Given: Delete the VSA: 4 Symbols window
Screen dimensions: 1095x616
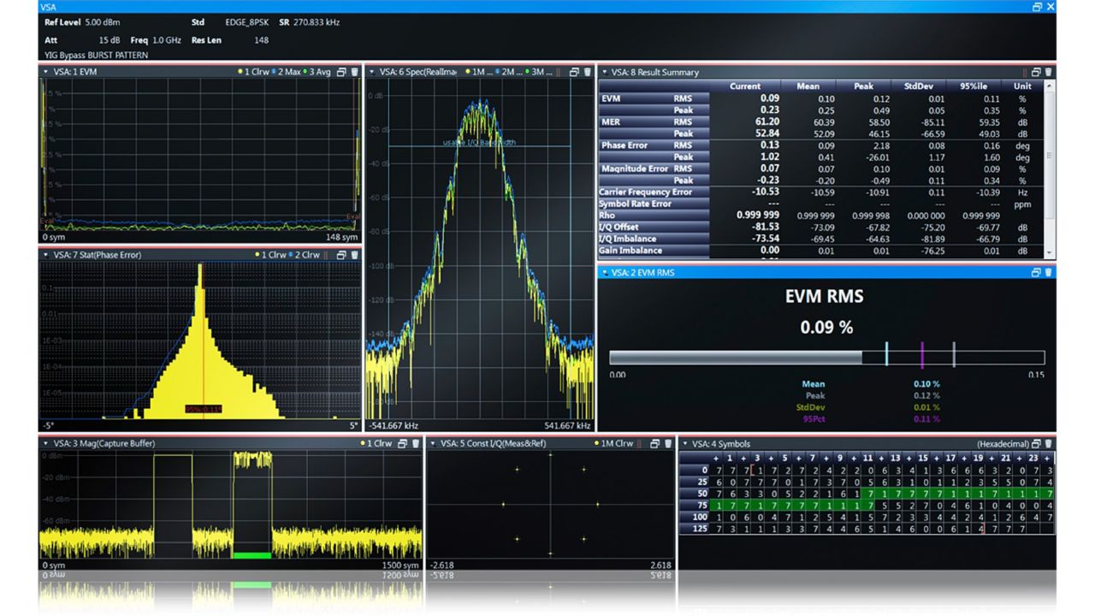Looking at the screenshot, I should tap(1049, 443).
